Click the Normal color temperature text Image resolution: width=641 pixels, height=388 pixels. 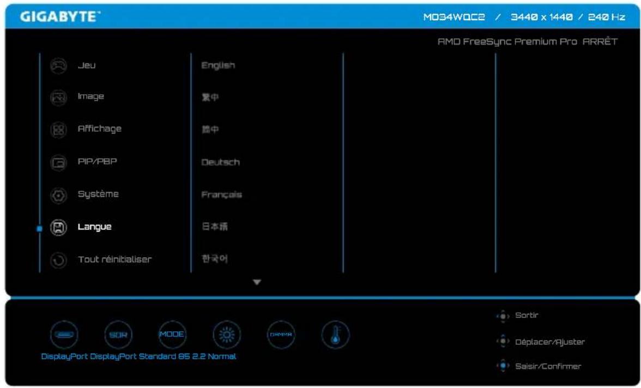[x=222, y=356]
